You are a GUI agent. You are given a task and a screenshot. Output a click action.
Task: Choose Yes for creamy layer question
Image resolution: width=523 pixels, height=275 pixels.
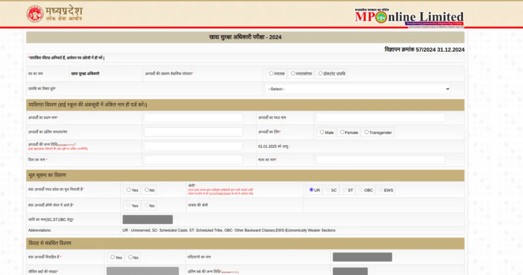(x=129, y=205)
